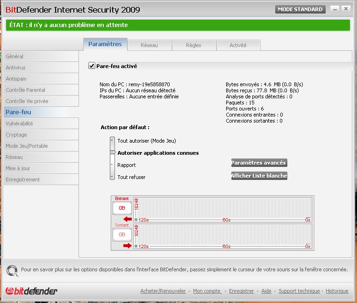Click the outgoing traffic graph
The image size is (357, 303).
point(222,236)
